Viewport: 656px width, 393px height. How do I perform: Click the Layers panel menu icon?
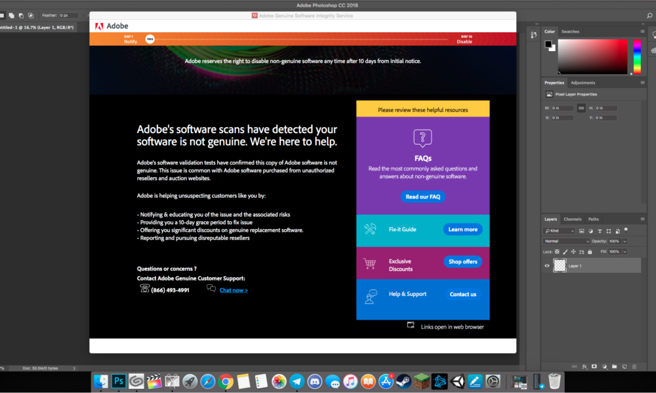tap(642, 219)
